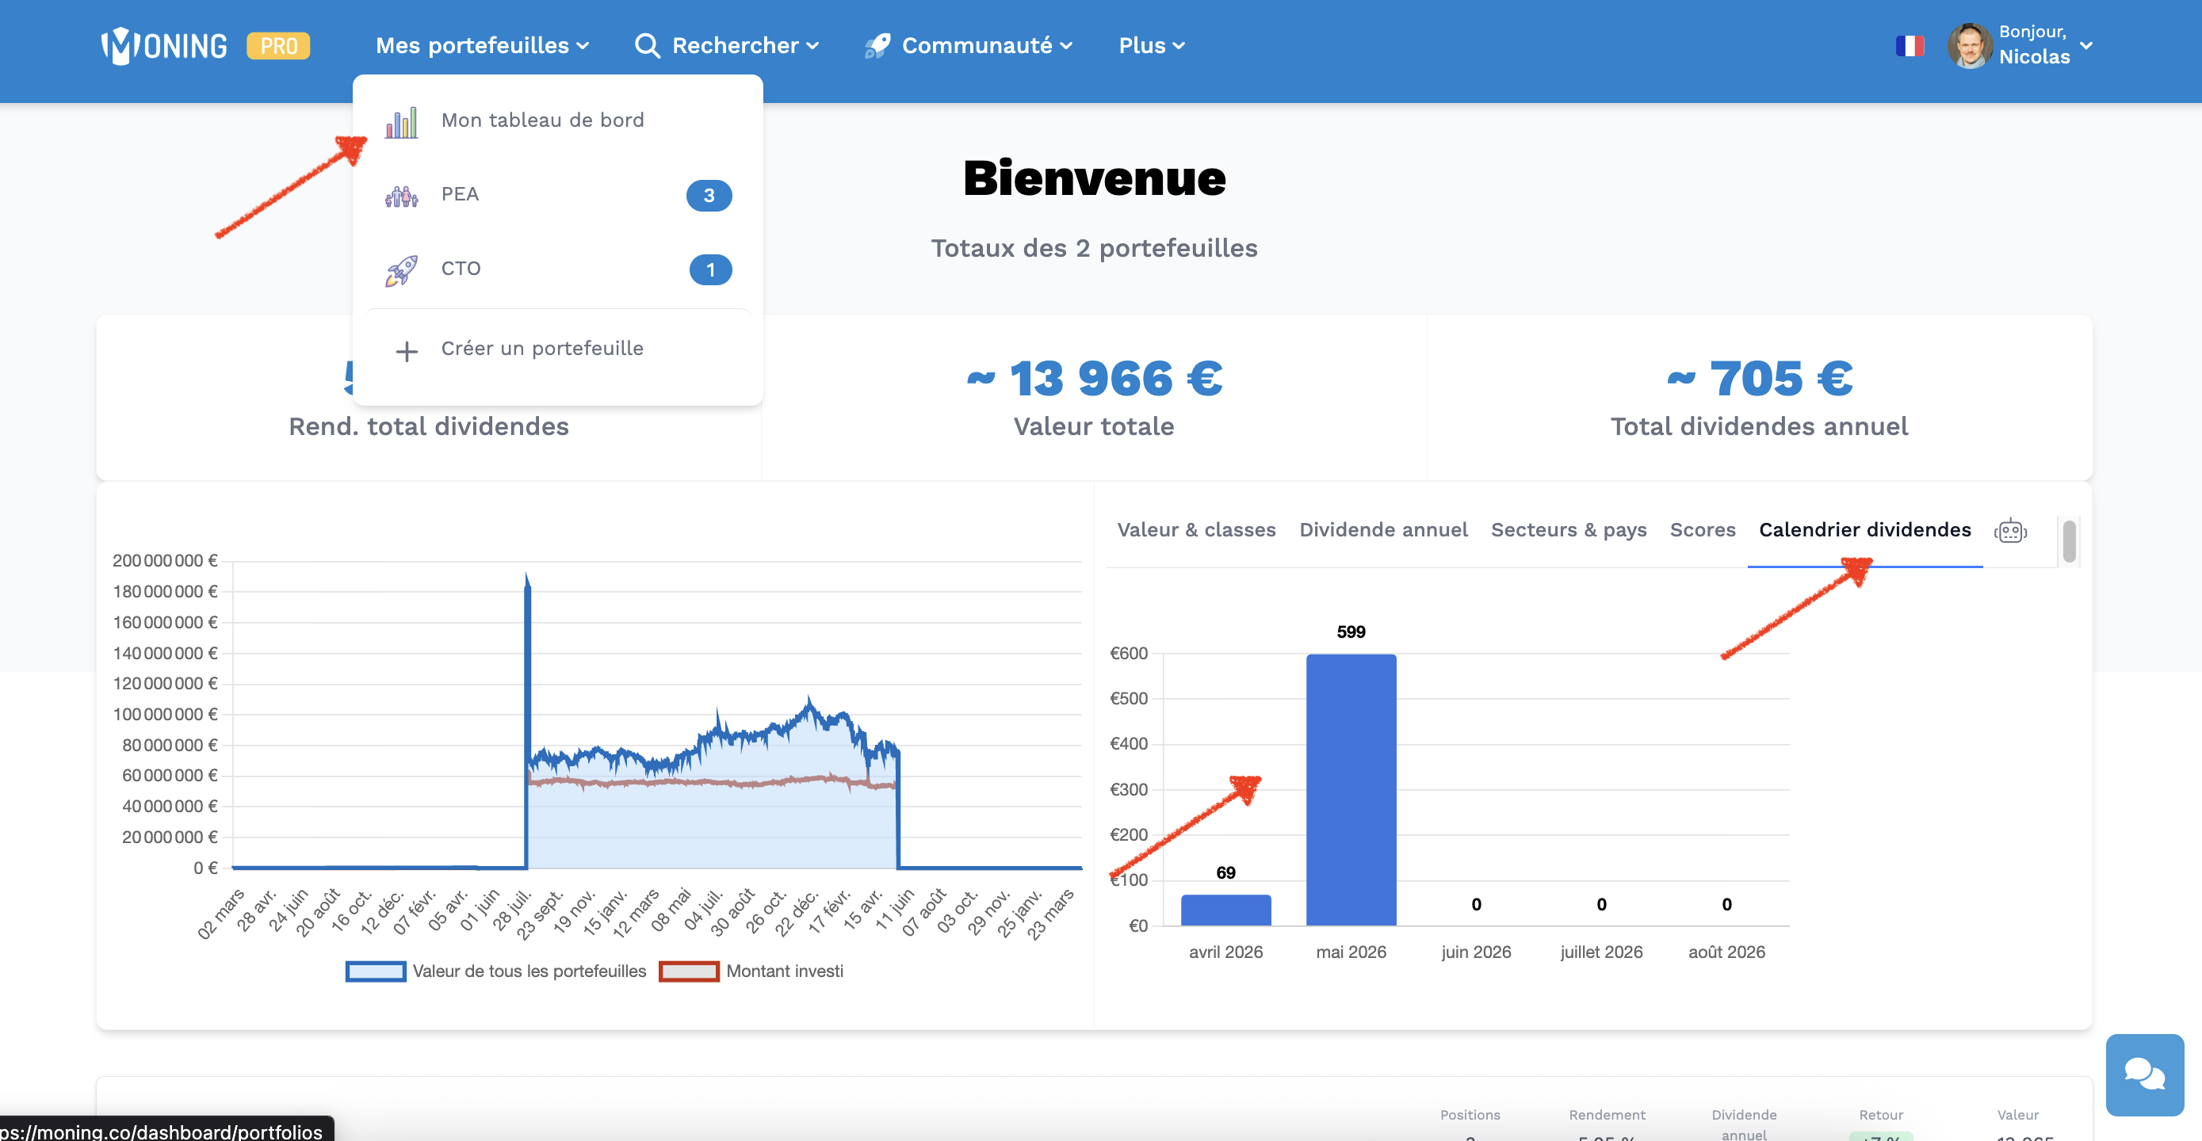Click the PEA family icon
This screenshot has width=2202, height=1141.
pos(401,197)
